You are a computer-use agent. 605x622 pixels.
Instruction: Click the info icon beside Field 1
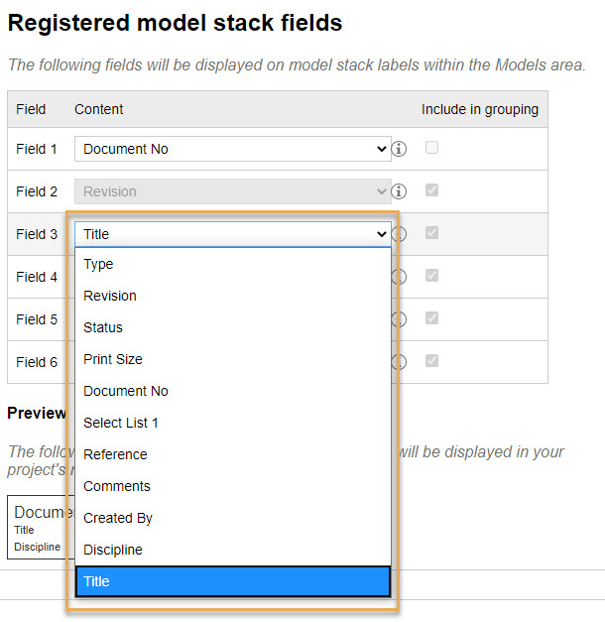coord(399,149)
